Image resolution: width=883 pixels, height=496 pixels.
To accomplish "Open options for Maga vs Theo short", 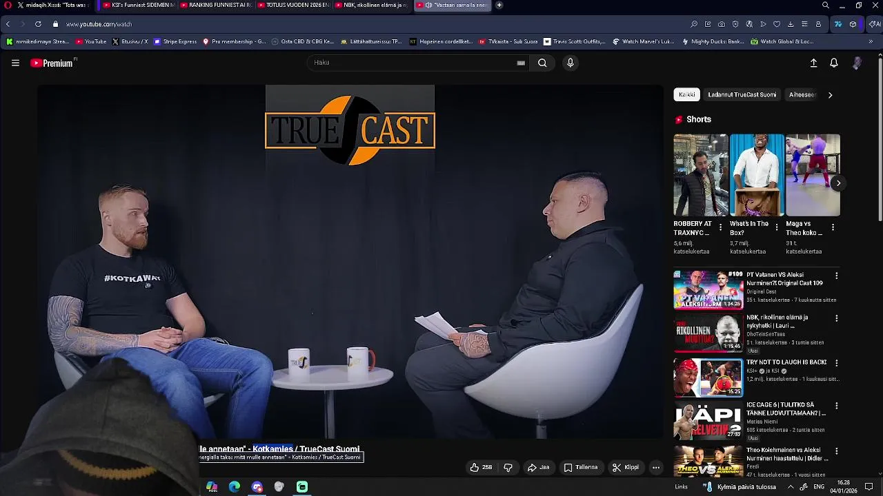I will [833, 227].
